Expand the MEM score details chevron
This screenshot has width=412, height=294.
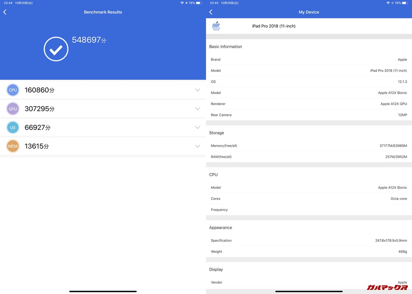click(x=197, y=146)
